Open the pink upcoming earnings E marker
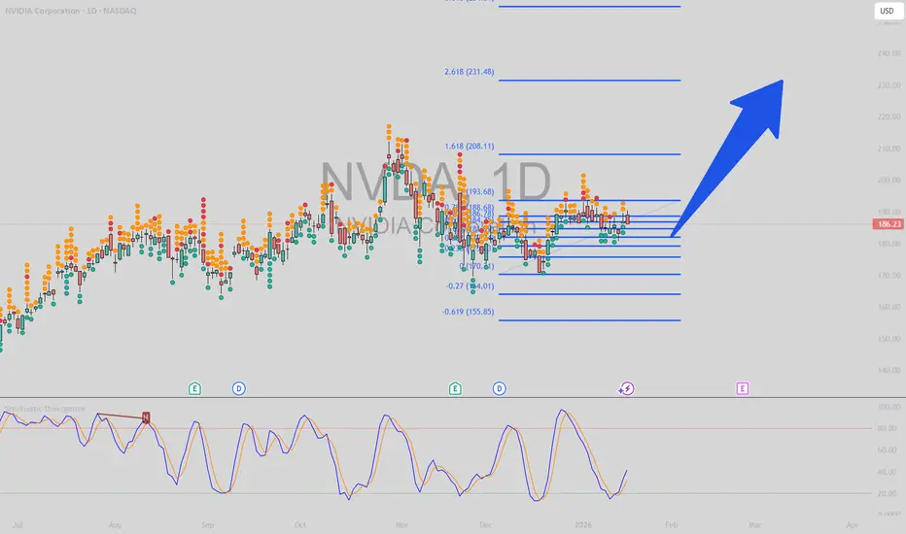Viewport: 906px width, 534px height. [743, 388]
